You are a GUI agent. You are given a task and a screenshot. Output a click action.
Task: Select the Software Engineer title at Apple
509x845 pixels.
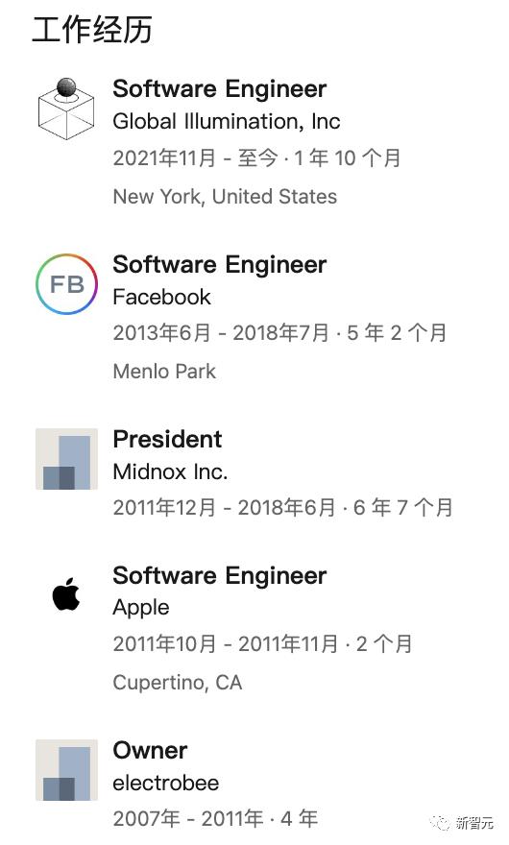point(220,575)
